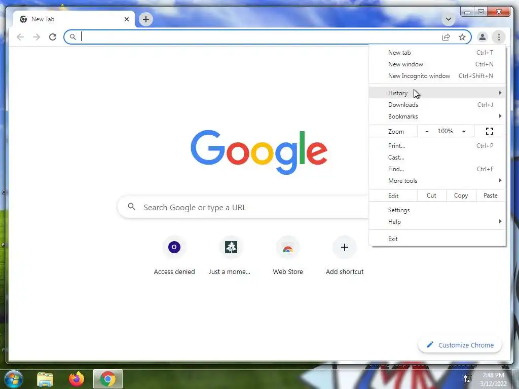Select New tab from the menu
Image resolution: width=519 pixels, height=389 pixels.
[x=437, y=53]
